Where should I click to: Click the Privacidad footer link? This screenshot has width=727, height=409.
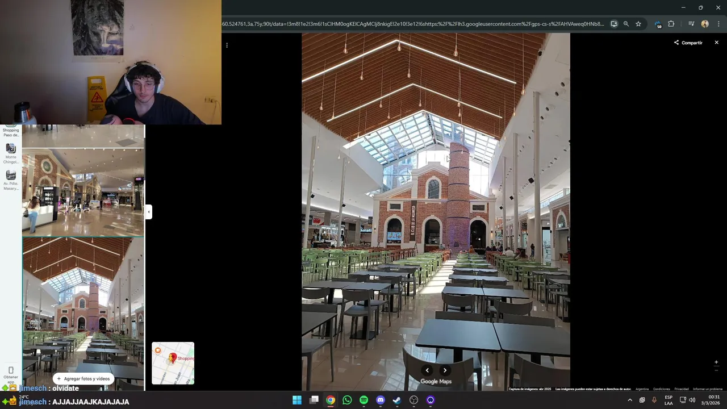coord(682,389)
